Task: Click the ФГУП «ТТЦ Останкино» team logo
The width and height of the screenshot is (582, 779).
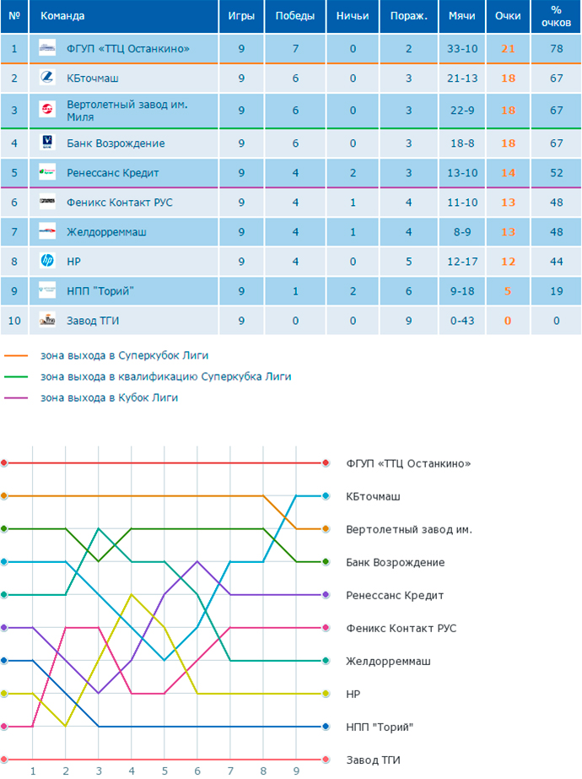Action: (47, 48)
